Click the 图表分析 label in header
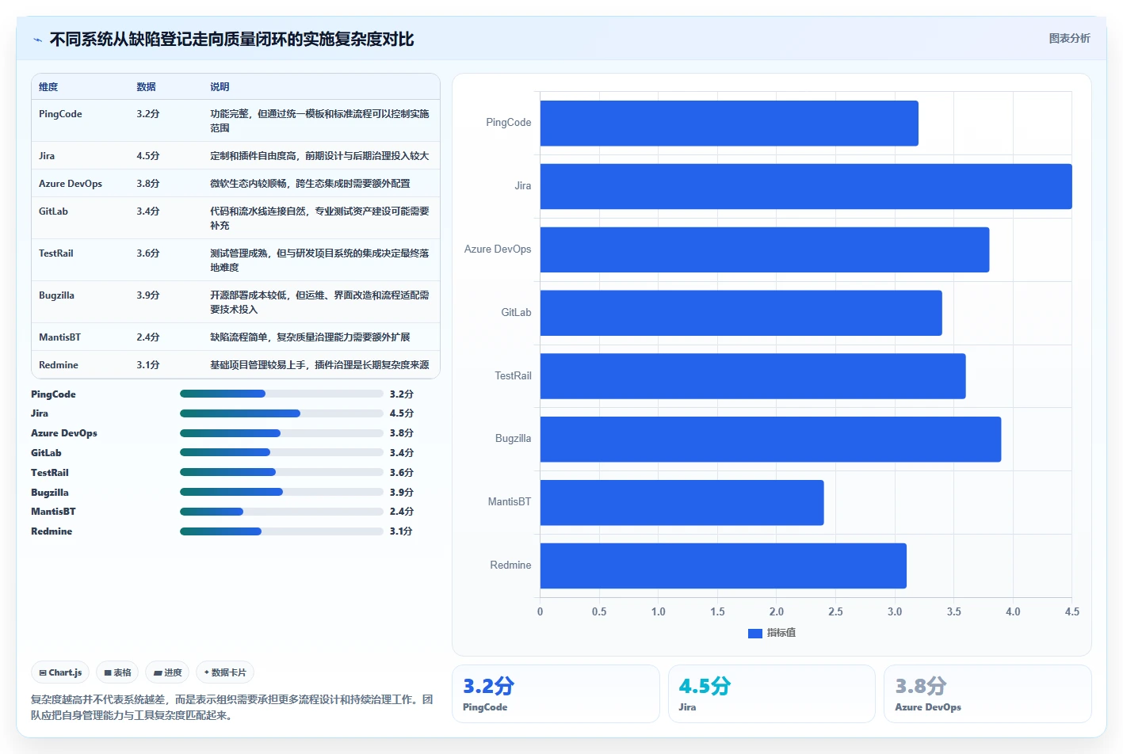This screenshot has width=1123, height=754. pos(1069,38)
